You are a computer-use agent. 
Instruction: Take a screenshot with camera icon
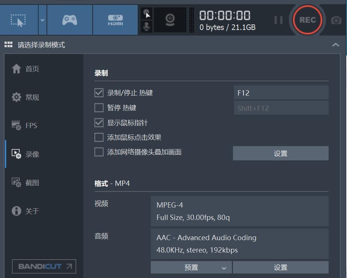(x=336, y=20)
